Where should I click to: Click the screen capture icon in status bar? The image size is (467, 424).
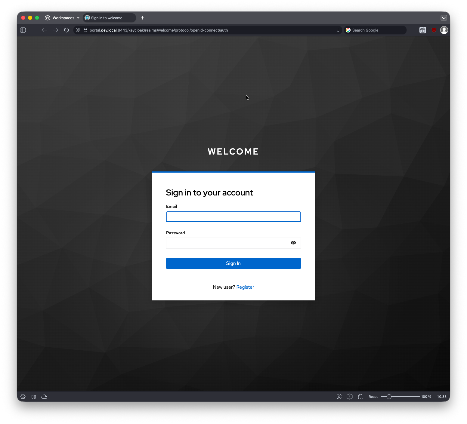coord(339,397)
